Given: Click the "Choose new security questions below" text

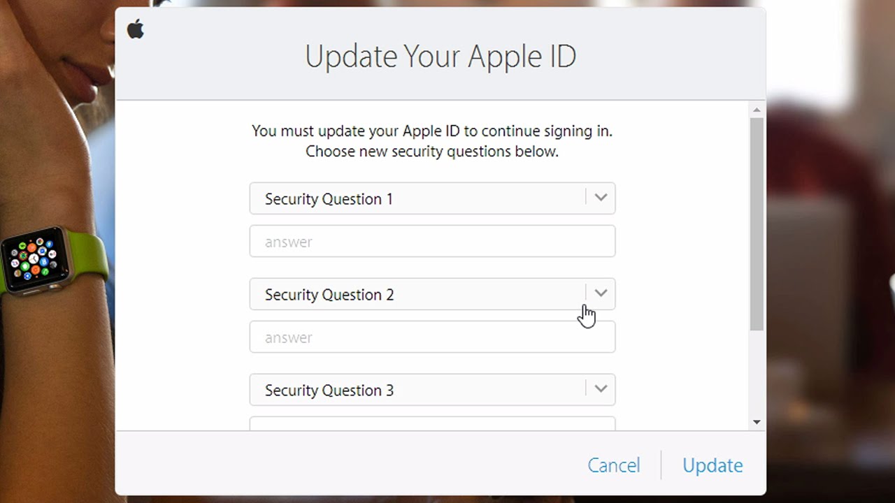Looking at the screenshot, I should [x=432, y=151].
